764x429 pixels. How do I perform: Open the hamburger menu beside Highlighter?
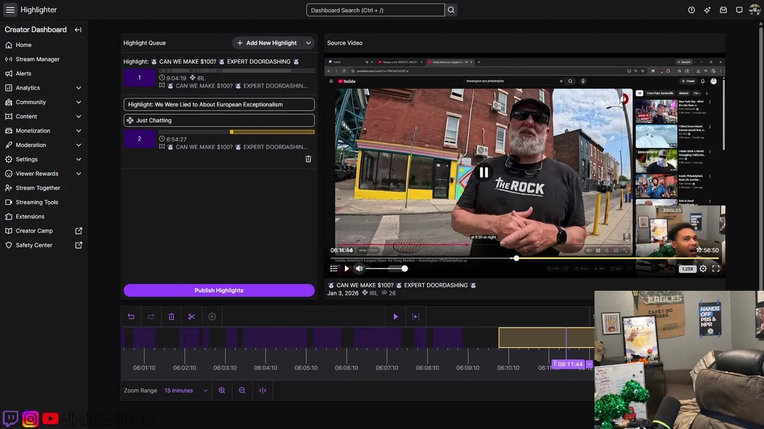click(10, 10)
